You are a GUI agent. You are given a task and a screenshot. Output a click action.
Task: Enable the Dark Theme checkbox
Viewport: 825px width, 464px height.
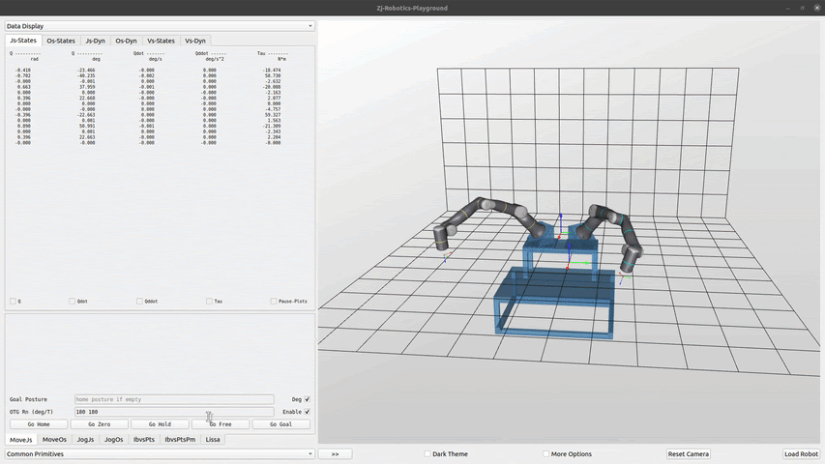click(x=428, y=453)
